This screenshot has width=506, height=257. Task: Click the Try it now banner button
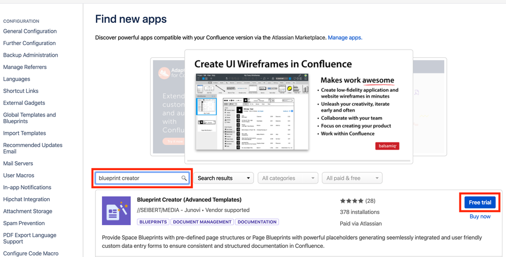[x=174, y=141]
